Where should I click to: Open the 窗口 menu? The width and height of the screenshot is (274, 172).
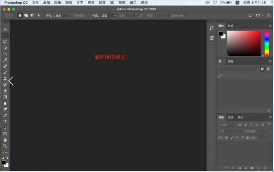(x=133, y=3)
